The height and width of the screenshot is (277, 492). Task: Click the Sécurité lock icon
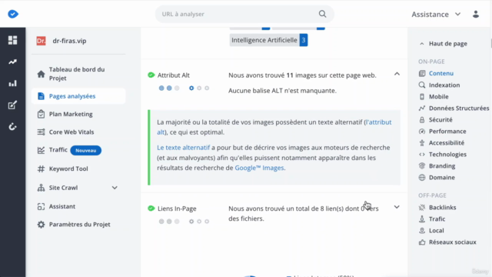click(x=422, y=120)
